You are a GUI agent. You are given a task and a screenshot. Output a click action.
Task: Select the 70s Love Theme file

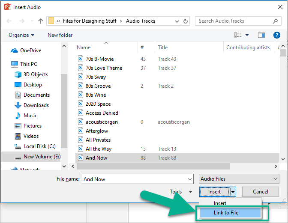(104, 68)
